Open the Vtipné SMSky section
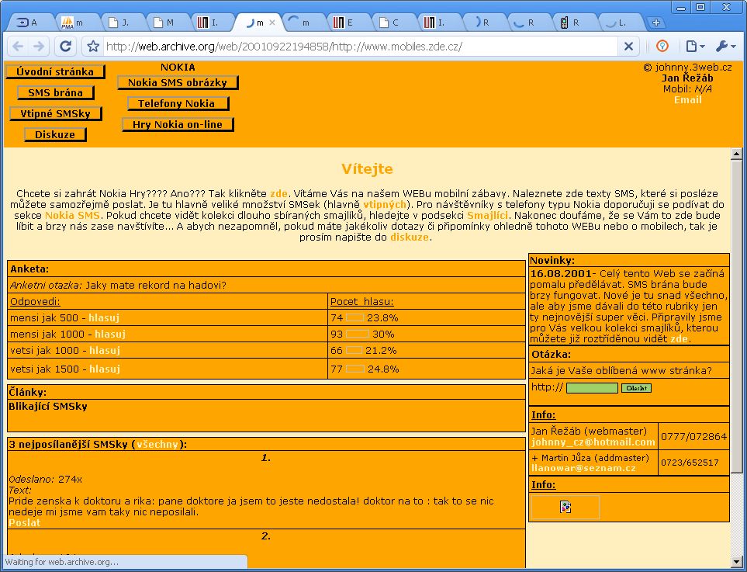This screenshot has width=747, height=572. coord(56,113)
